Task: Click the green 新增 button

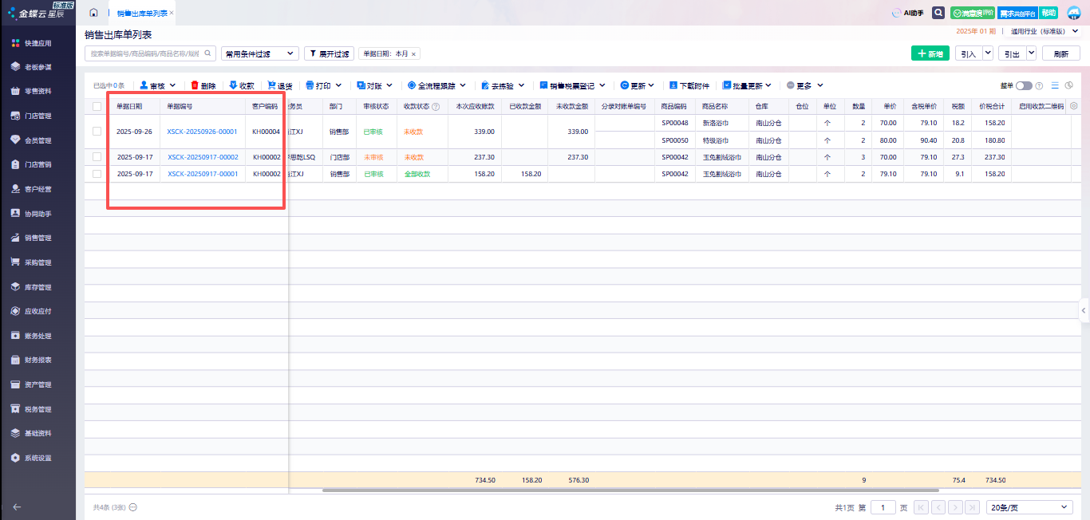Action: (x=930, y=53)
